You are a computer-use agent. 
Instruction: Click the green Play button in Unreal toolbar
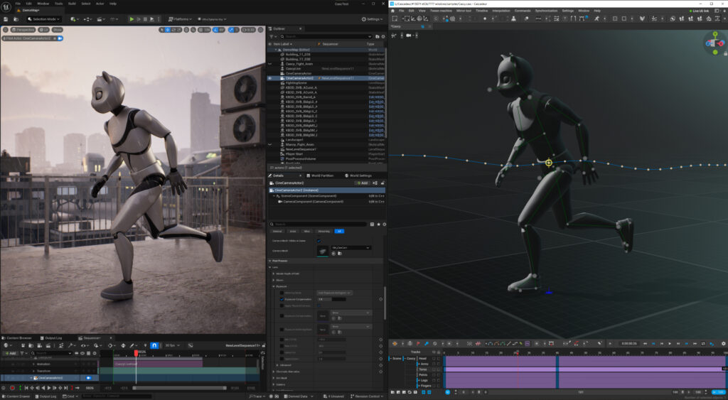pyautogui.click(x=132, y=19)
